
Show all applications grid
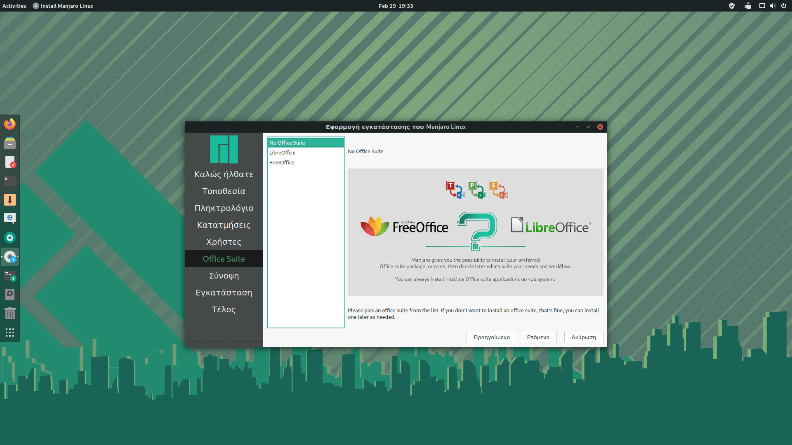pyautogui.click(x=10, y=333)
